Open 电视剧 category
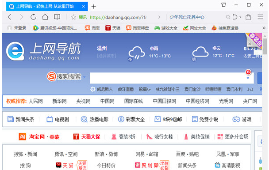This screenshot has height=170, width=269. pyautogui.click(x=58, y=119)
